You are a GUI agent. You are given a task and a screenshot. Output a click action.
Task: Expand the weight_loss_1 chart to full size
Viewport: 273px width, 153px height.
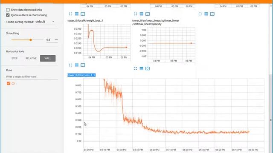tap(70, 65)
